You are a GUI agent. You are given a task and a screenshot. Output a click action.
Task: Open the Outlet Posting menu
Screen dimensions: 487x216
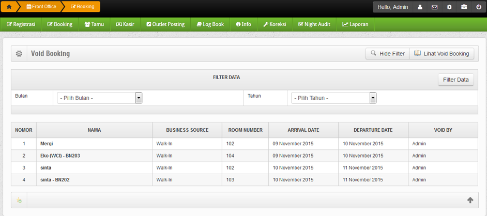coord(165,24)
